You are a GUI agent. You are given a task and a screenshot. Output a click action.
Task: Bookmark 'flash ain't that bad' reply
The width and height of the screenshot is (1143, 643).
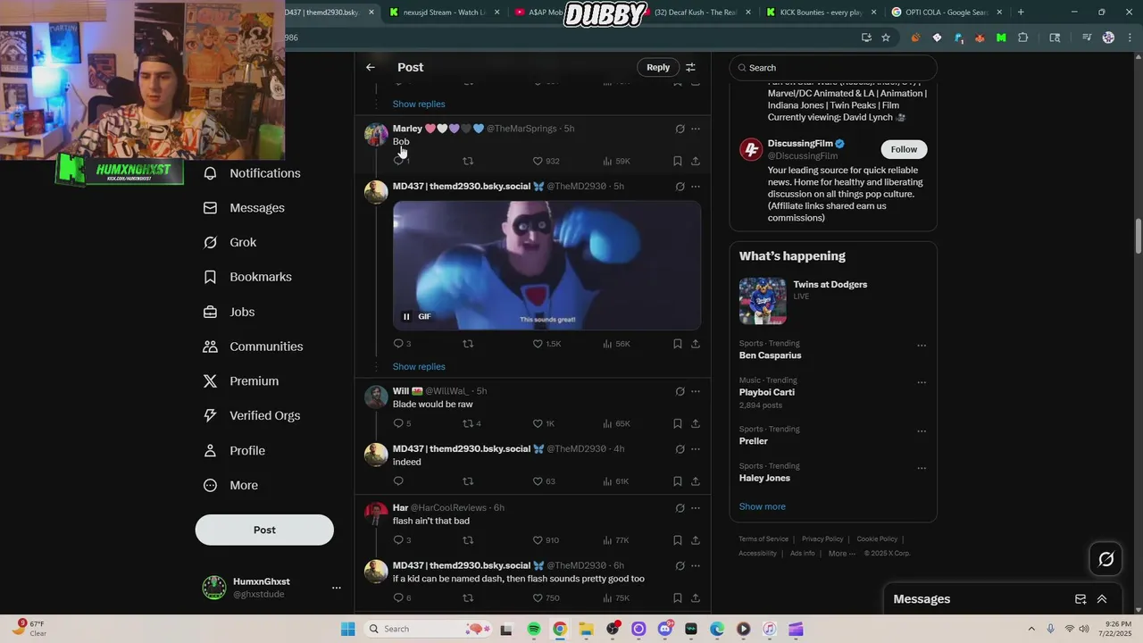(x=678, y=540)
